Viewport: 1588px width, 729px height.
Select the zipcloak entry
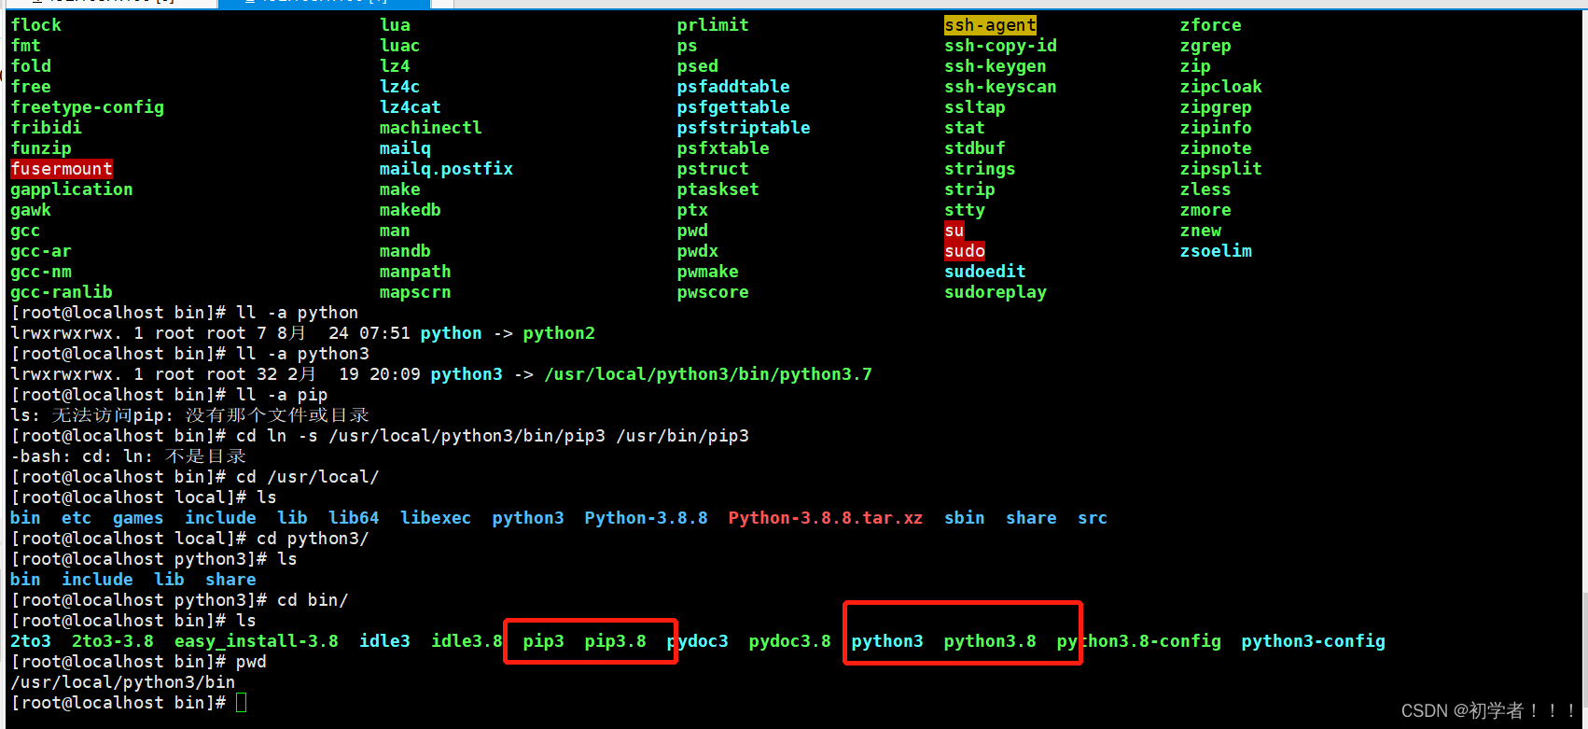[x=1221, y=87]
